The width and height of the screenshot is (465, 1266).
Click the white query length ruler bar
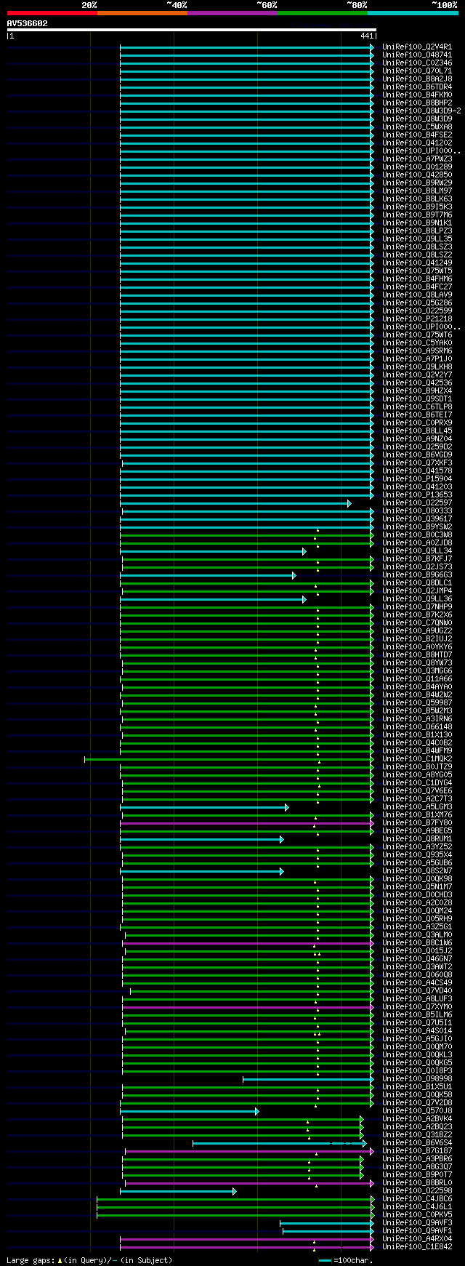[x=191, y=30]
